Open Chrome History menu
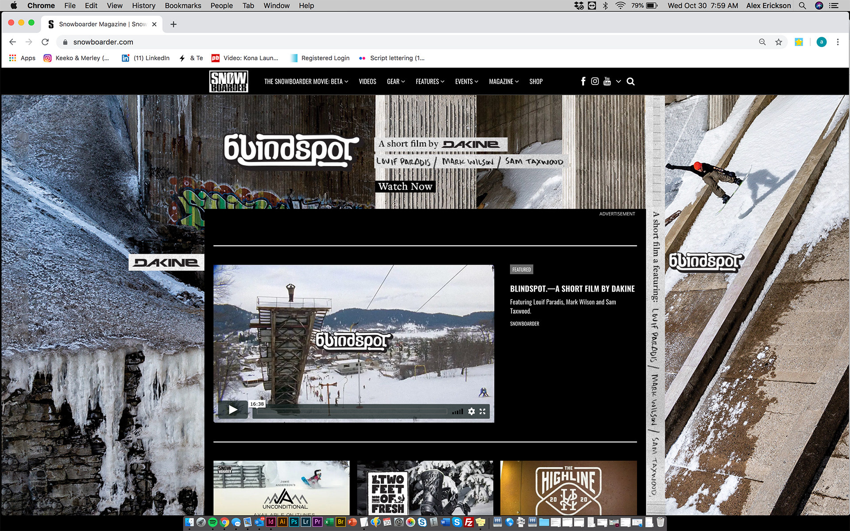The height and width of the screenshot is (531, 850). point(143,6)
